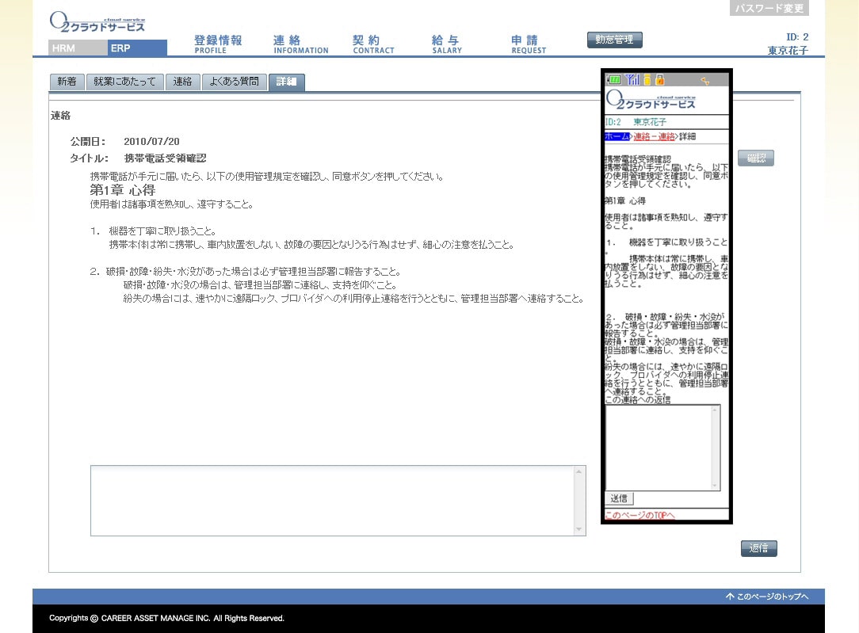Viewport: 859px width, 633px height.
Task: Click the 返信 button
Action: 758,548
